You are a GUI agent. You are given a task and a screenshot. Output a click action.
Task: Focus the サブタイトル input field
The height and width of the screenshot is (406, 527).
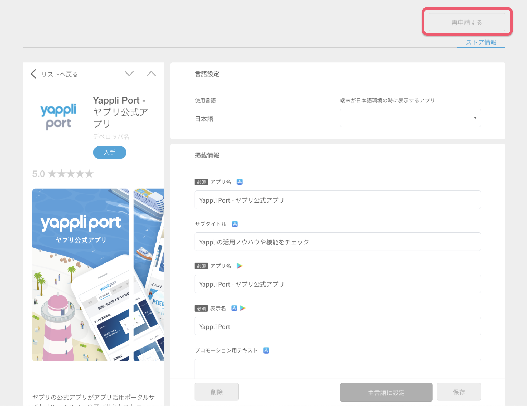pos(338,242)
